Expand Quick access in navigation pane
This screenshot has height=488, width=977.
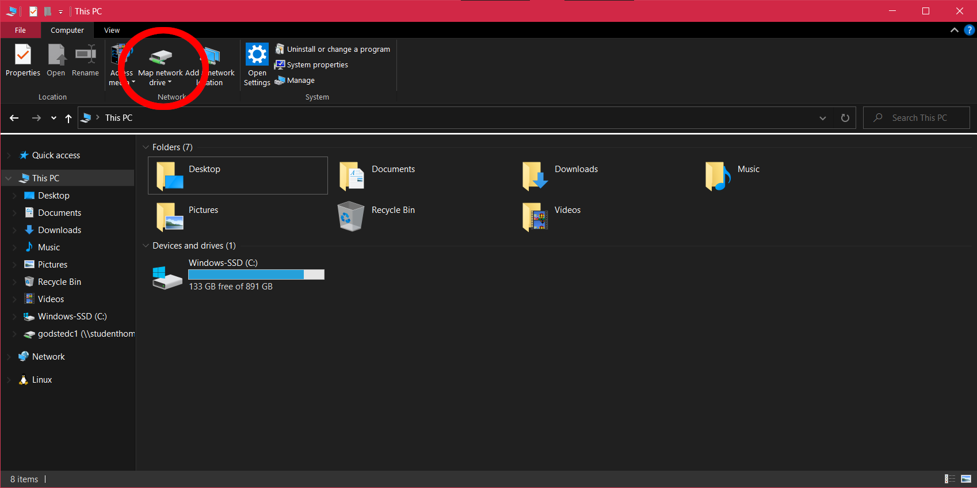(9, 155)
